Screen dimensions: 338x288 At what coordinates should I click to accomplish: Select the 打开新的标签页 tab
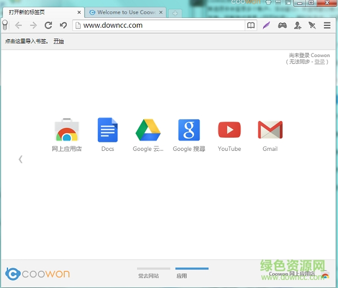(43, 12)
